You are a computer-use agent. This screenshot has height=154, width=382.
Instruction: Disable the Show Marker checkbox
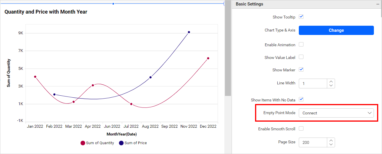point(301,70)
